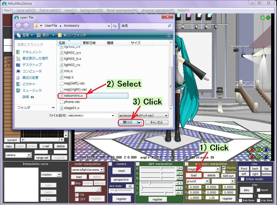Refresh the Accessory folder listing
The image size is (277, 205).
[x=115, y=26]
